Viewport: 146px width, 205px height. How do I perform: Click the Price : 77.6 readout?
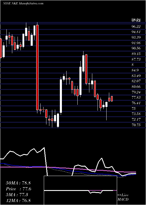pyautogui.click(x=18, y=189)
